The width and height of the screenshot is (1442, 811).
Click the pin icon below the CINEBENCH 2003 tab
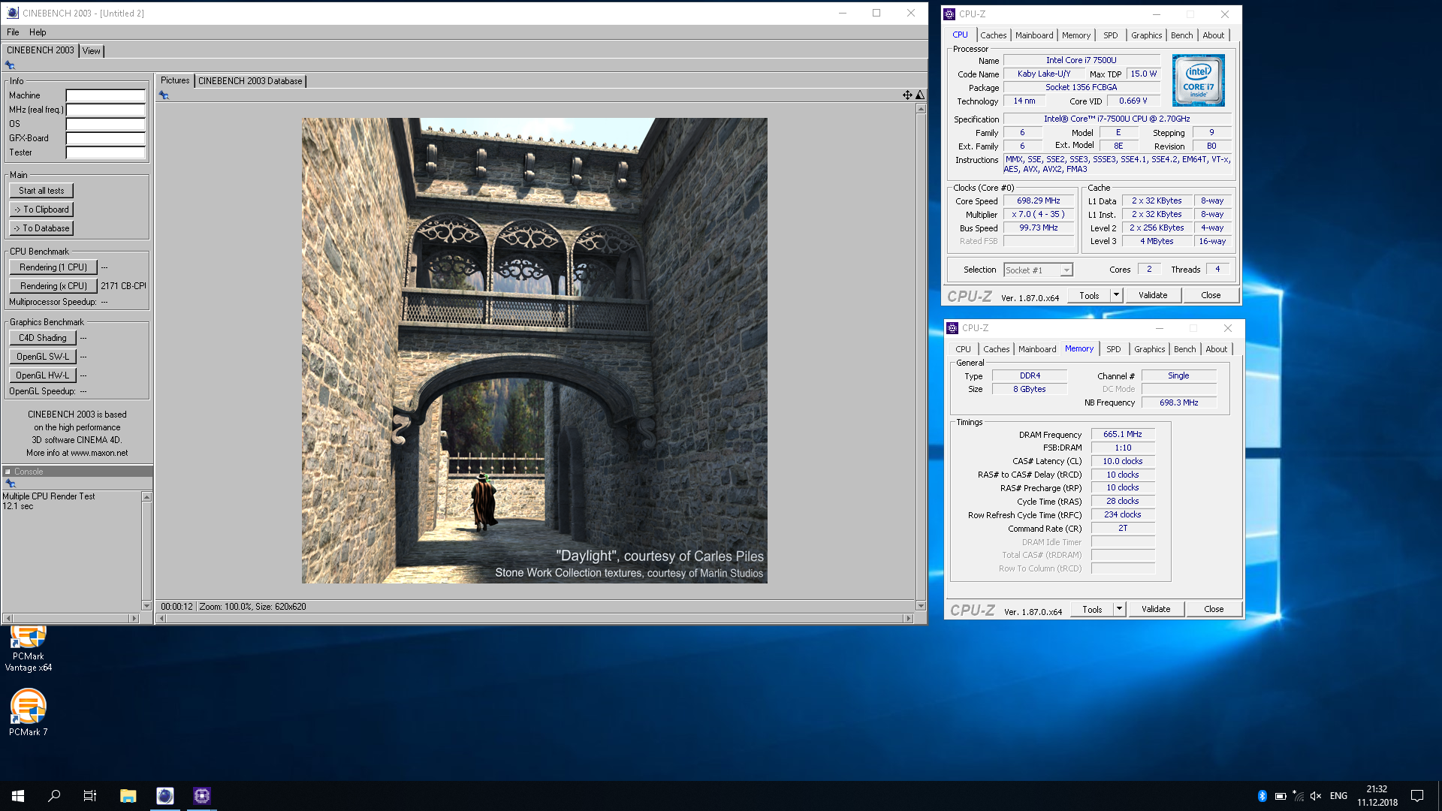pyautogui.click(x=10, y=65)
